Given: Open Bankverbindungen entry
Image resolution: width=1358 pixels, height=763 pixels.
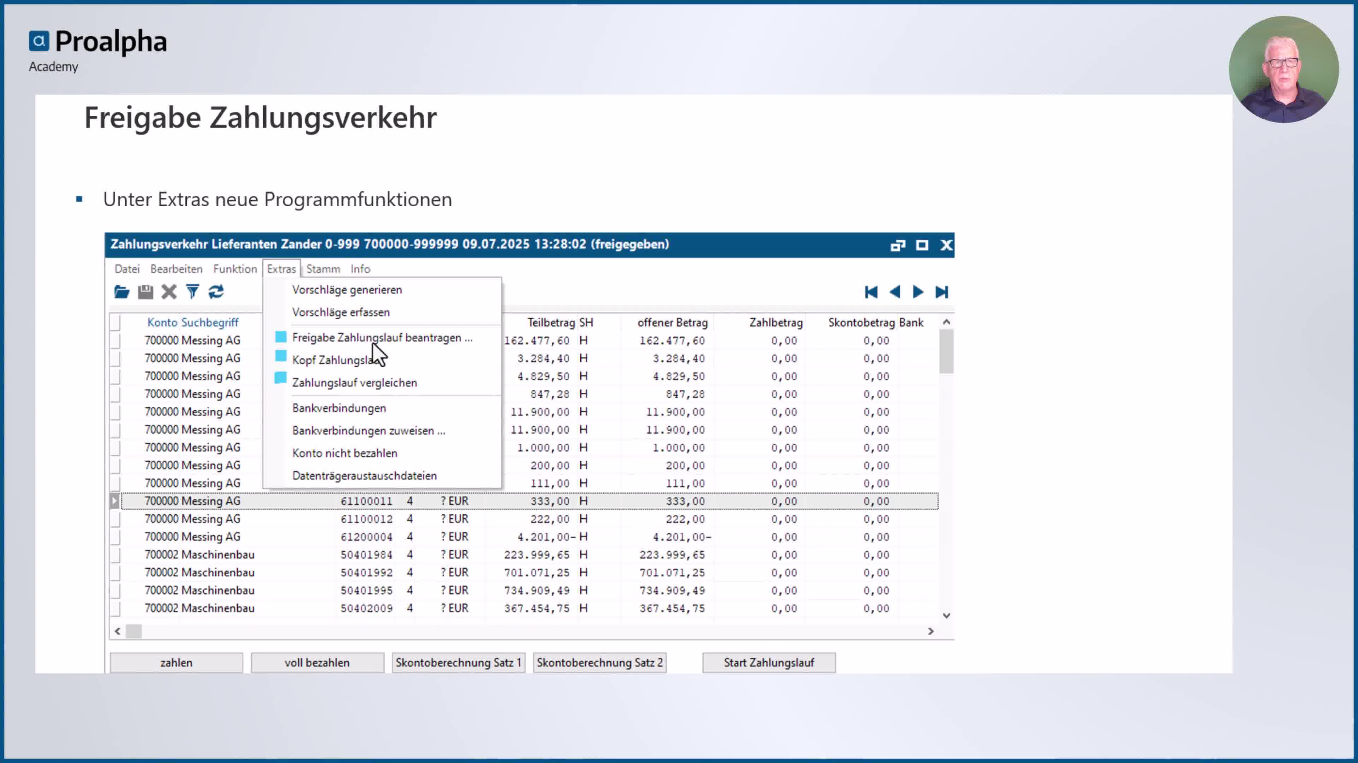Looking at the screenshot, I should point(382,408).
